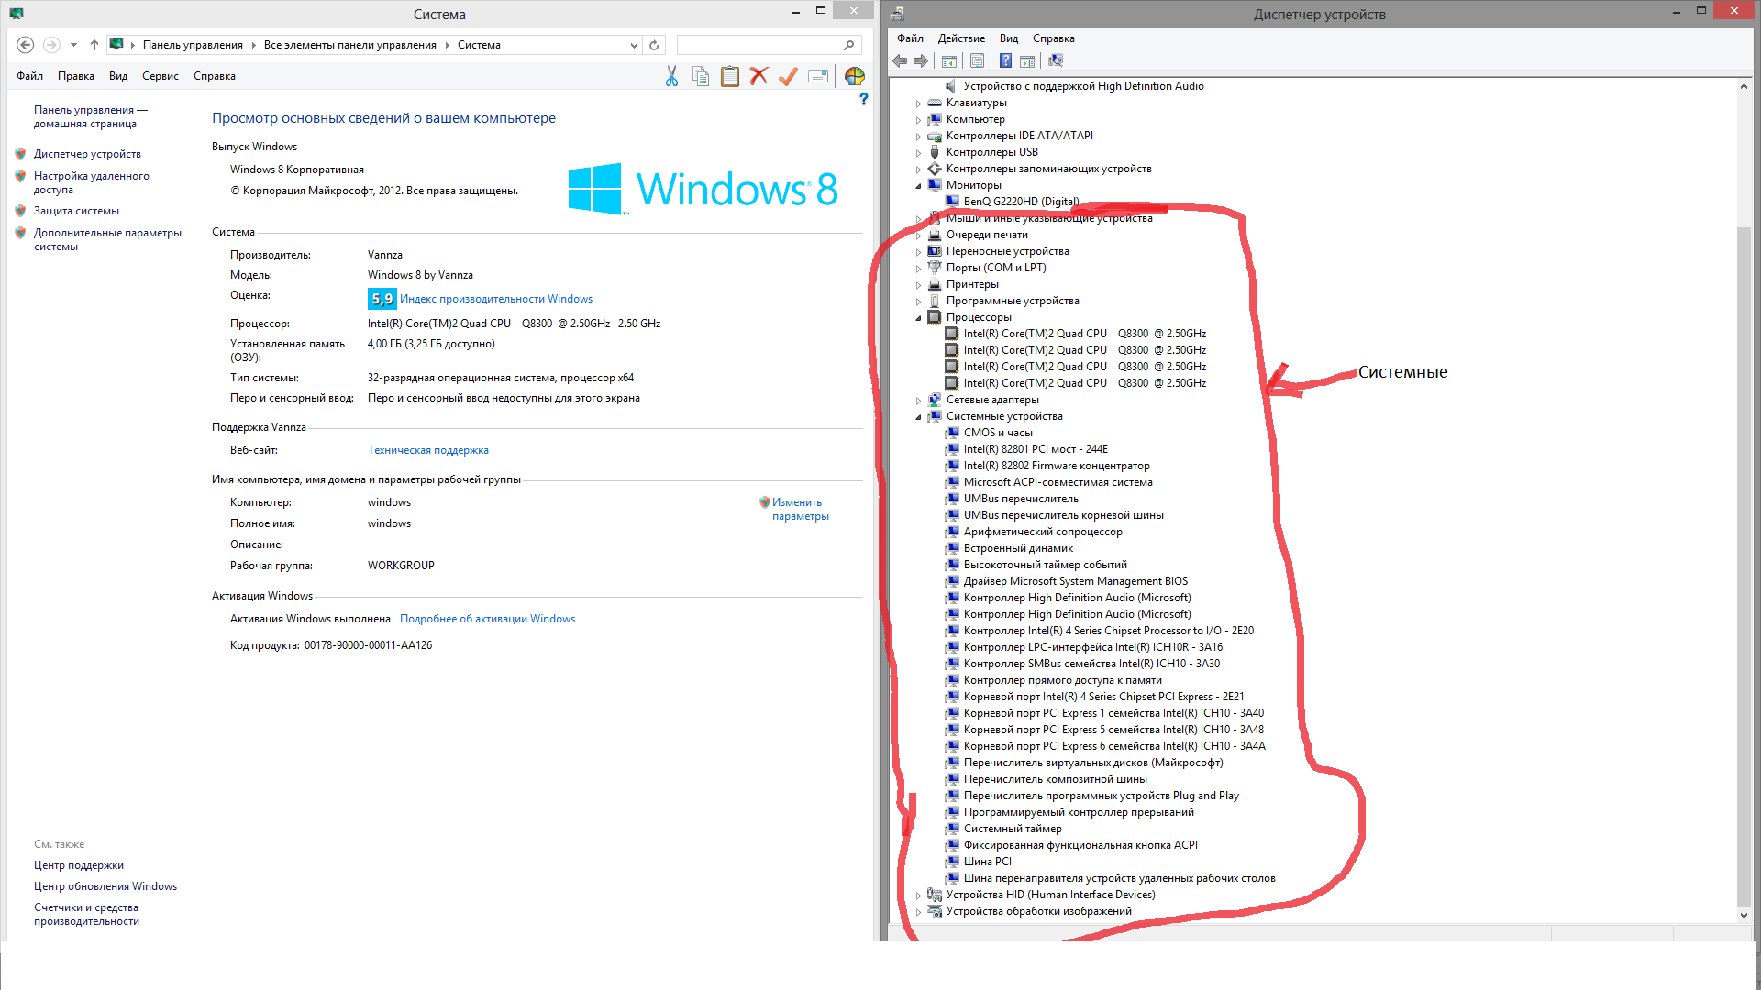Select Microsoft ACPI-совместимая система device
Screen dimensions: 1761x990
1058,482
